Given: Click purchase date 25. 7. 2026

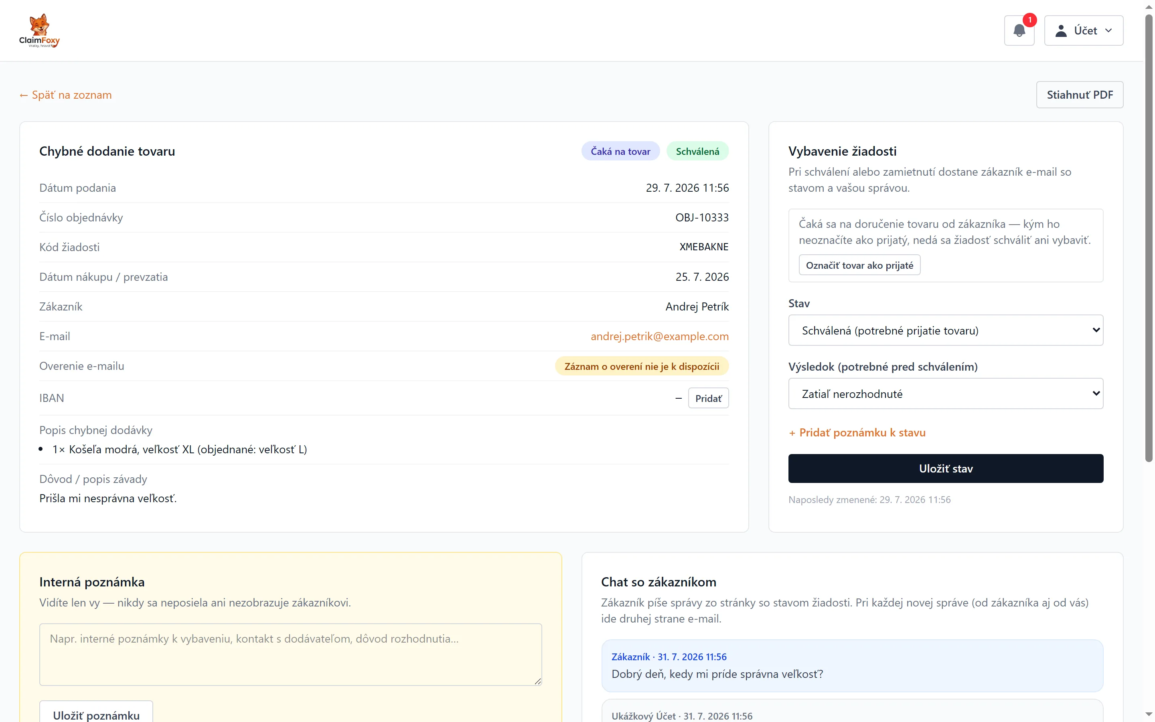Looking at the screenshot, I should pos(702,277).
